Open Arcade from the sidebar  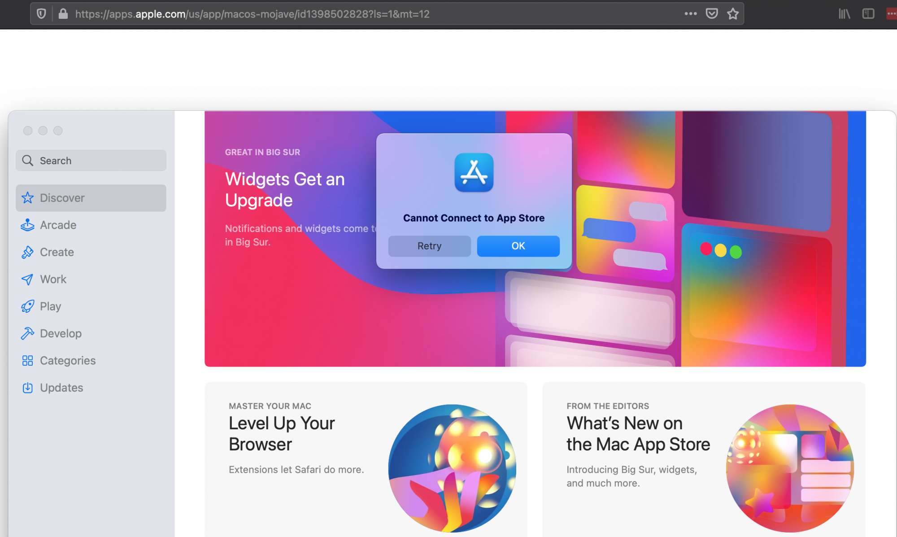point(58,225)
